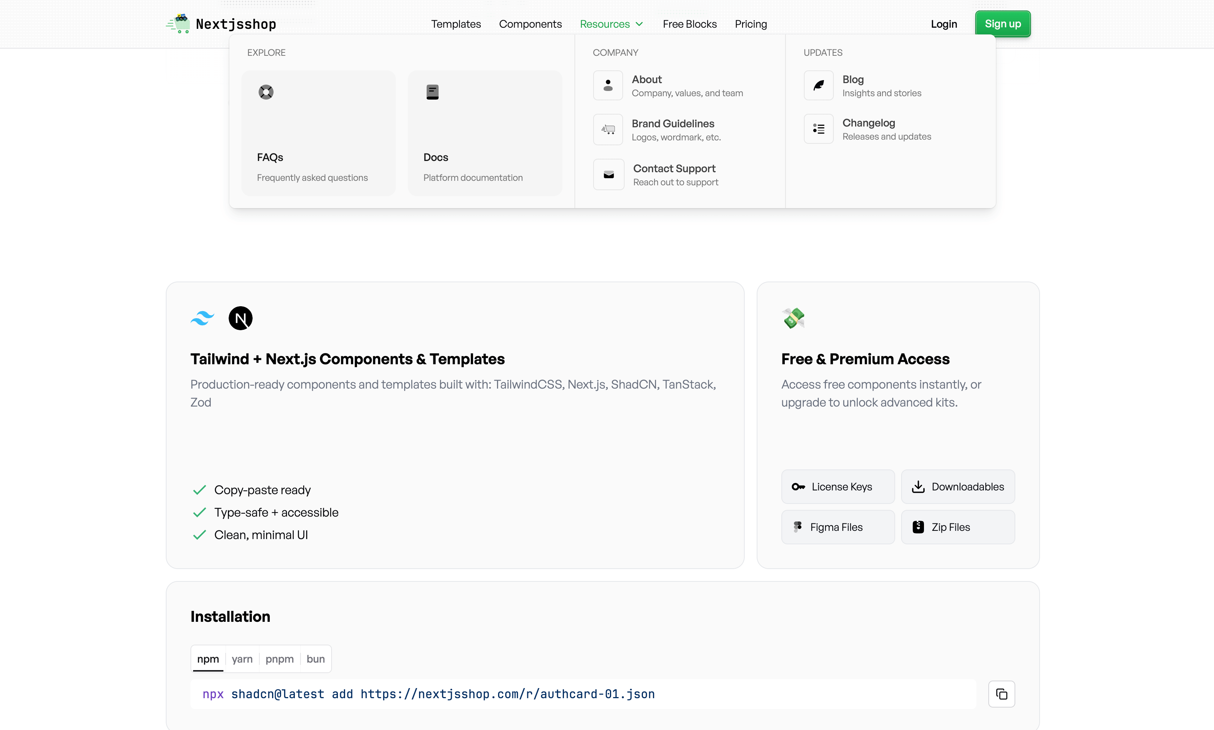Click the License Keys button

tap(838, 487)
